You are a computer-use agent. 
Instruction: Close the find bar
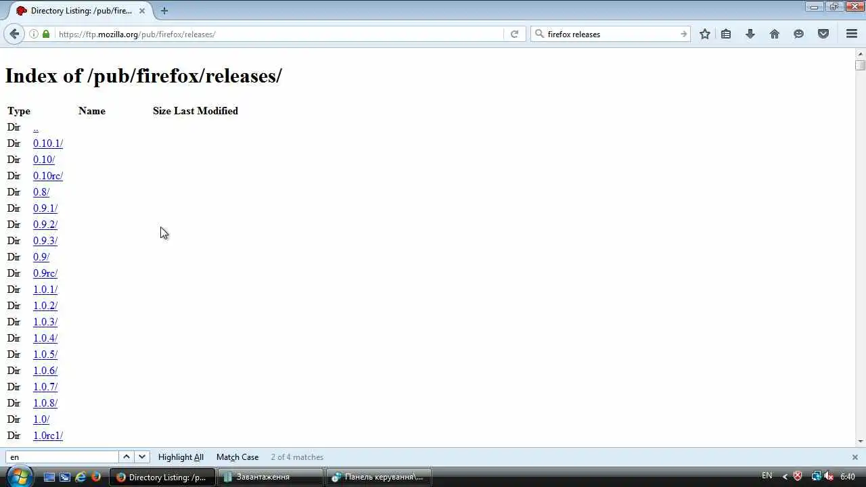coord(854,457)
